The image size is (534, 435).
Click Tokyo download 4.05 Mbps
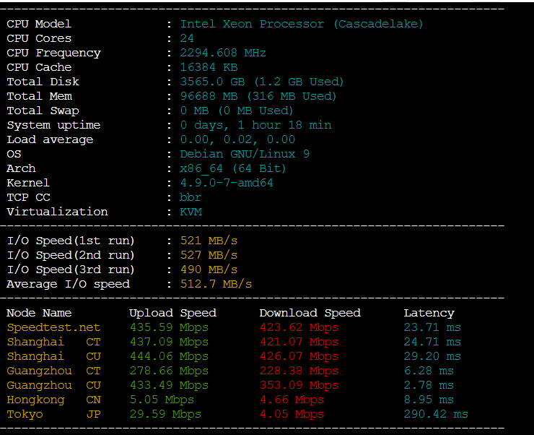[292, 414]
